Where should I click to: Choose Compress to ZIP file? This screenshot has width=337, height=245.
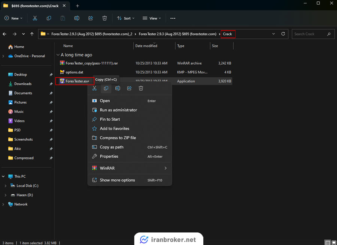coord(130,138)
